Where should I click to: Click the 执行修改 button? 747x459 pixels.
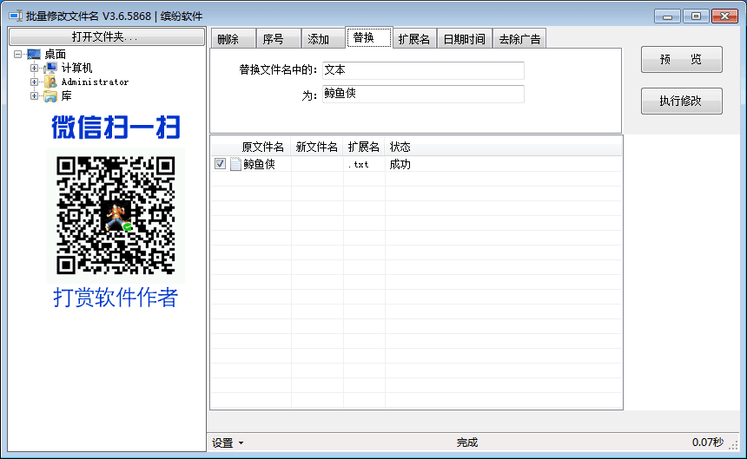tap(681, 101)
